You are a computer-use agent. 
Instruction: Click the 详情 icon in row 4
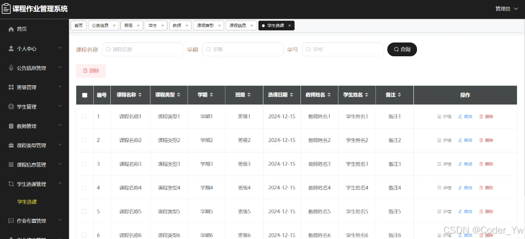tap(440, 188)
